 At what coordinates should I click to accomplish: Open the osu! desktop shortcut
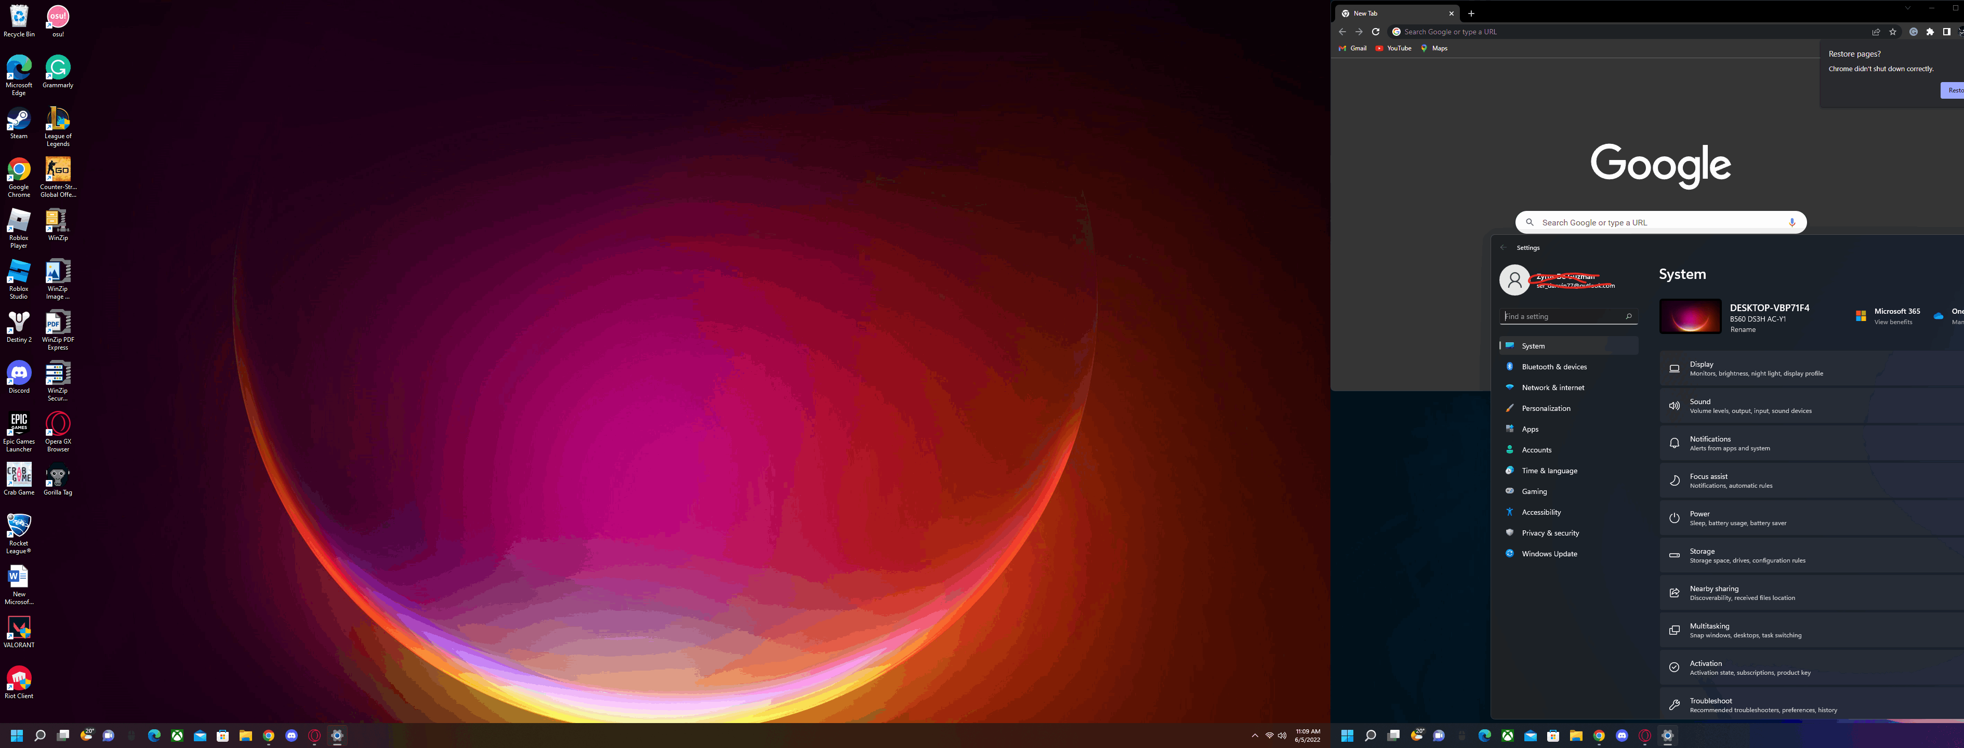coord(58,21)
